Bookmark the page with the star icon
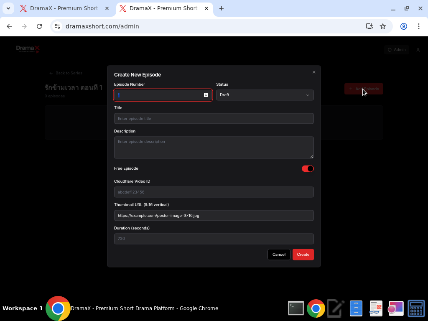Image resolution: width=428 pixels, height=321 pixels. [x=383, y=26]
